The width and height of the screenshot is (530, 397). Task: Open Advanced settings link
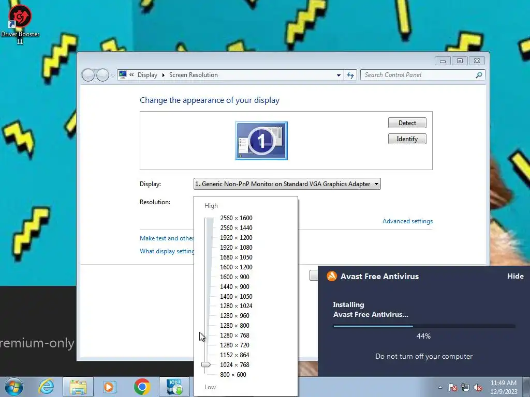[x=407, y=221]
